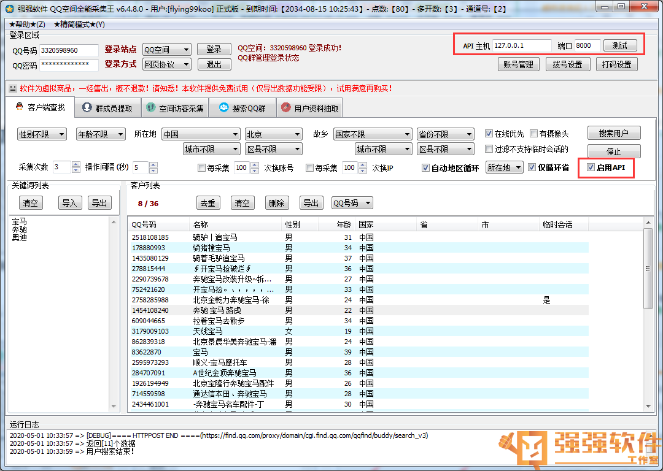This screenshot has height=471, width=663.
Task: Click the 停止 button
Action: click(x=614, y=151)
